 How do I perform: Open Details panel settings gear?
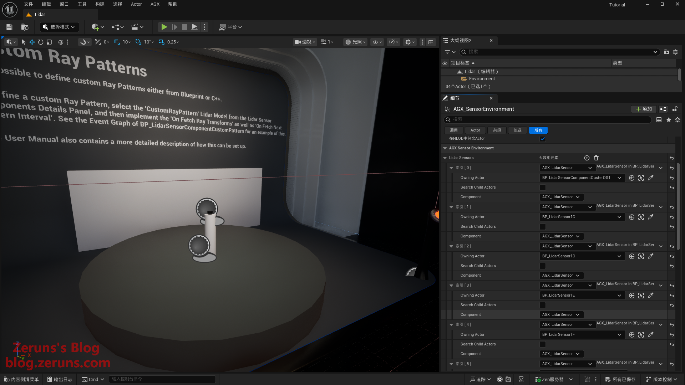(678, 120)
